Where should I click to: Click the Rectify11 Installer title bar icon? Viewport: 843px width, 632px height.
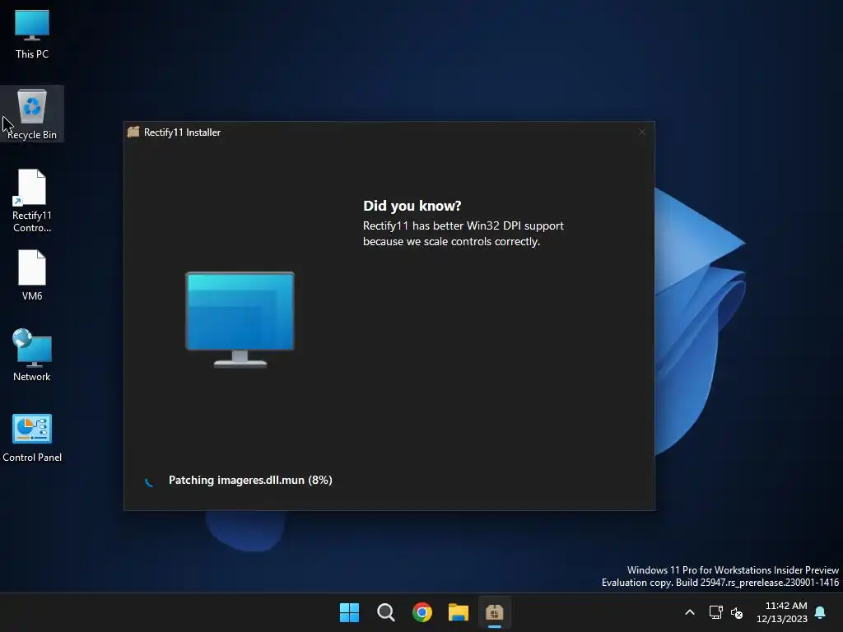click(133, 132)
